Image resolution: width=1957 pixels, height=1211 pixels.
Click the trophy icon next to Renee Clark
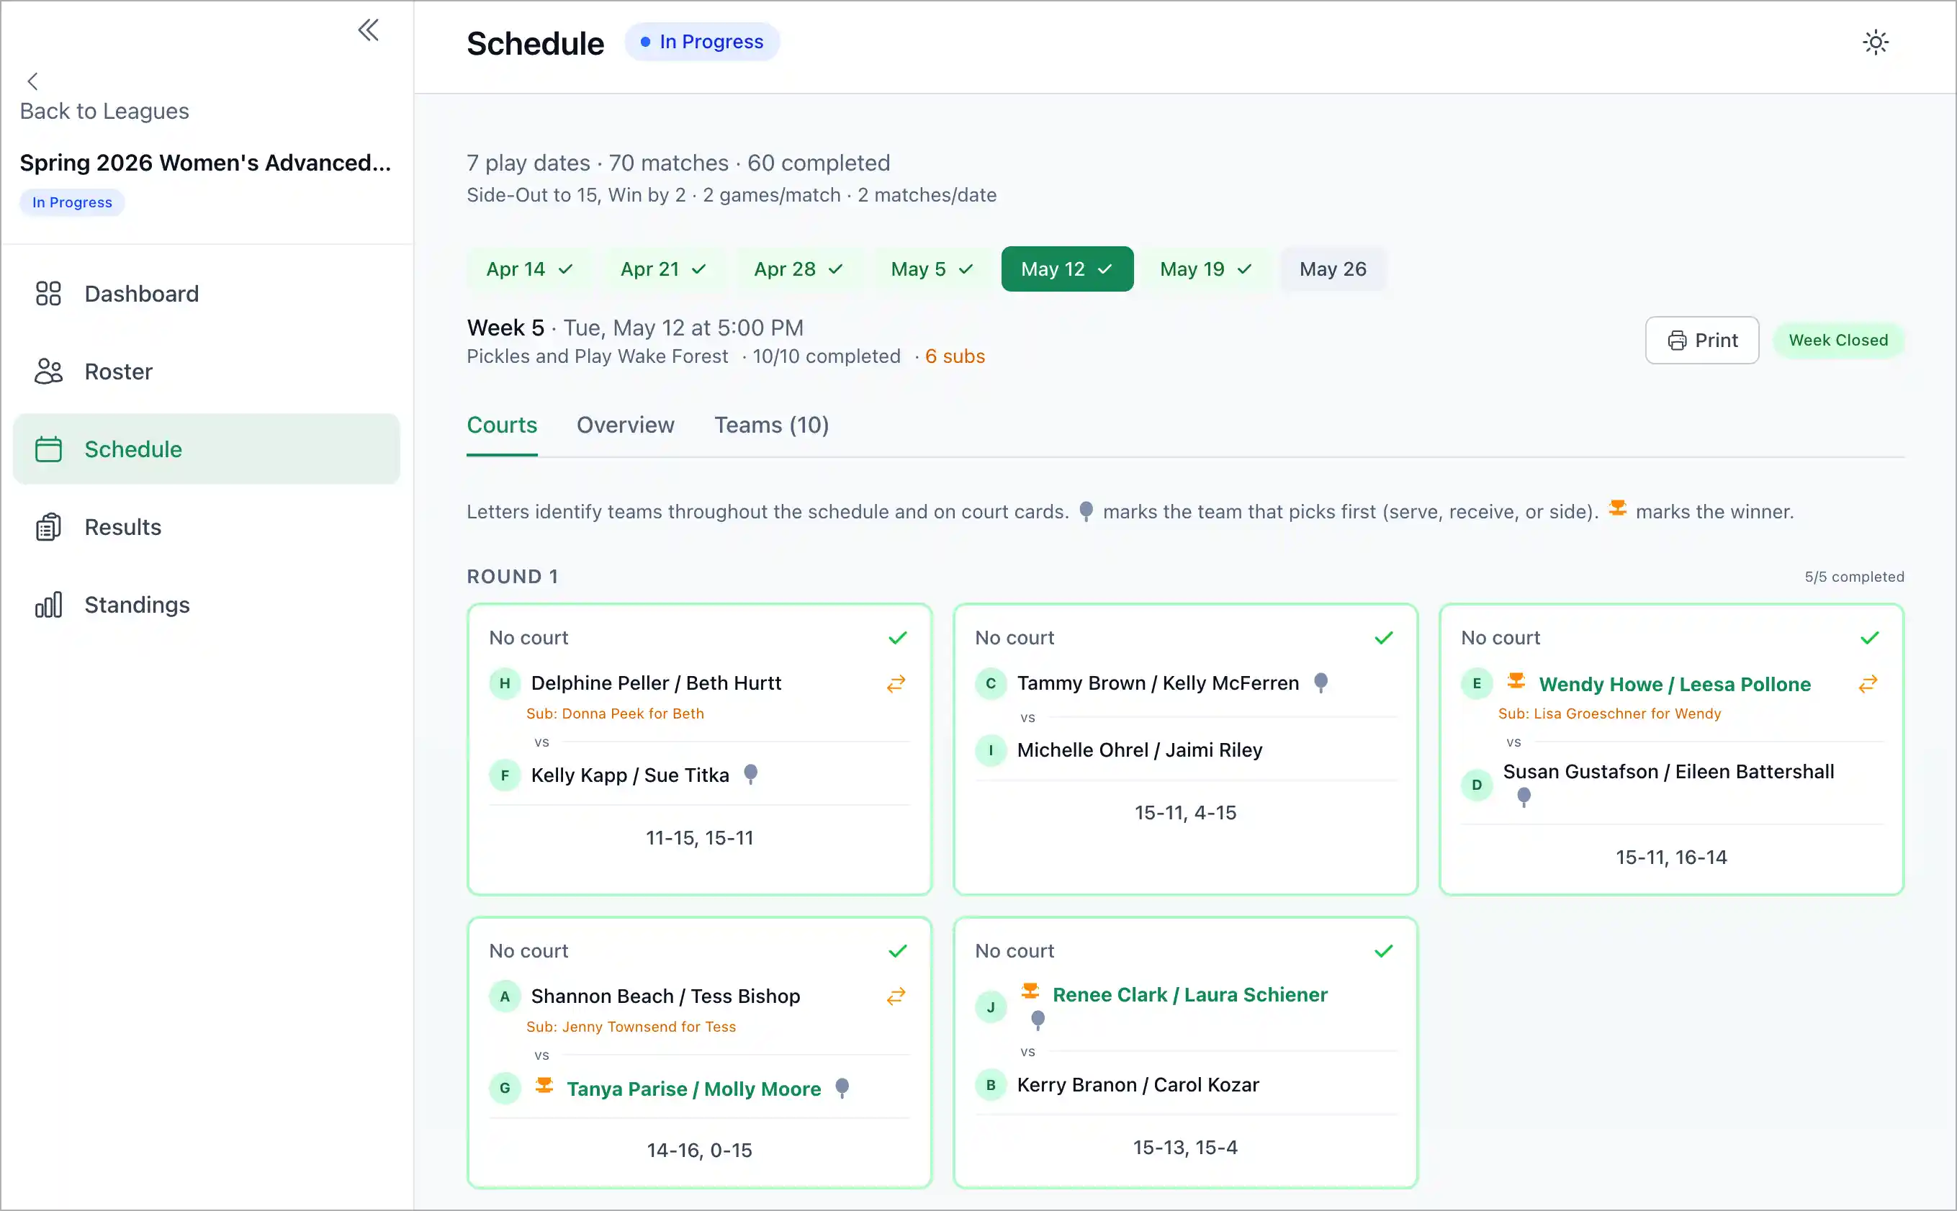1030,991
